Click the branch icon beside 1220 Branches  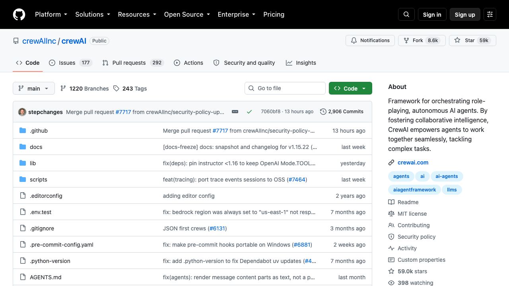coord(63,89)
